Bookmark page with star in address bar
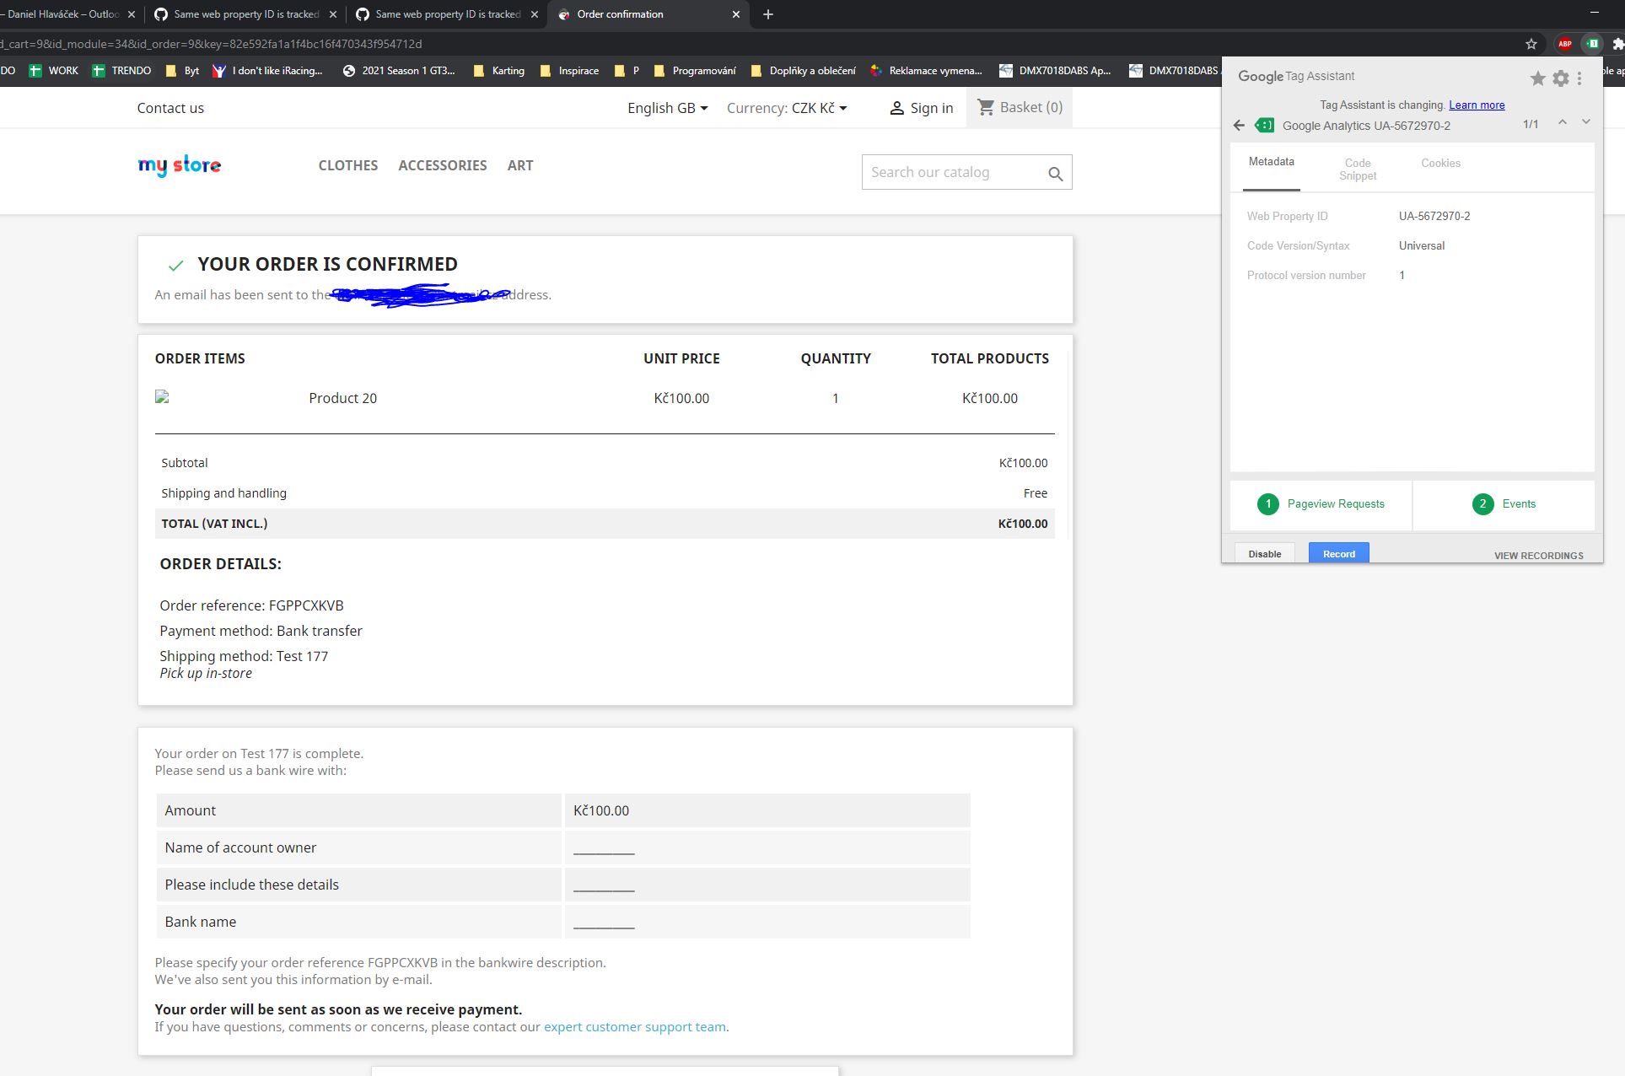This screenshot has height=1076, width=1625. click(x=1531, y=44)
